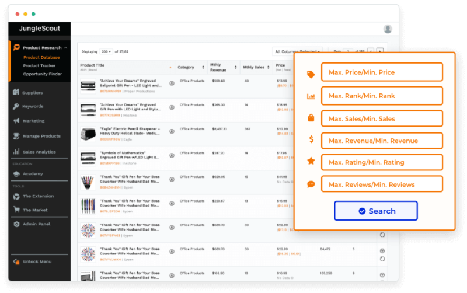Click the reviews speech bubble icon
467x293 pixels.
[x=311, y=184]
